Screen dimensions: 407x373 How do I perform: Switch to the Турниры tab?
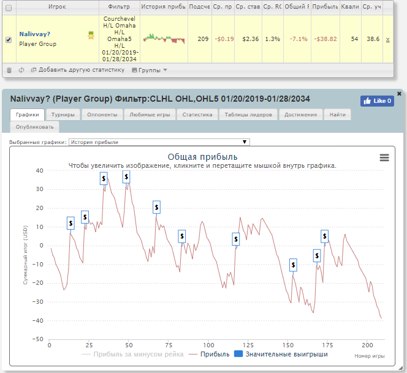pyautogui.click(x=64, y=115)
